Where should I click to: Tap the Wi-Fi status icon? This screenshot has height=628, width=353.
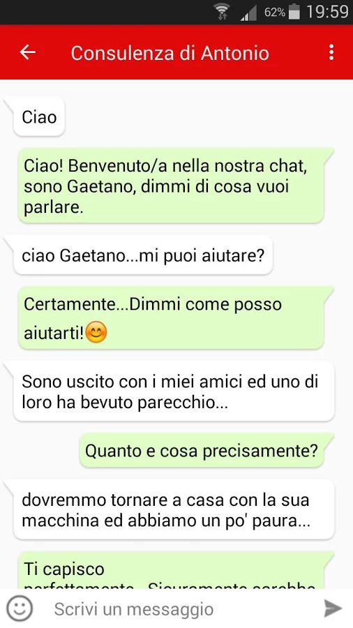[x=221, y=12]
